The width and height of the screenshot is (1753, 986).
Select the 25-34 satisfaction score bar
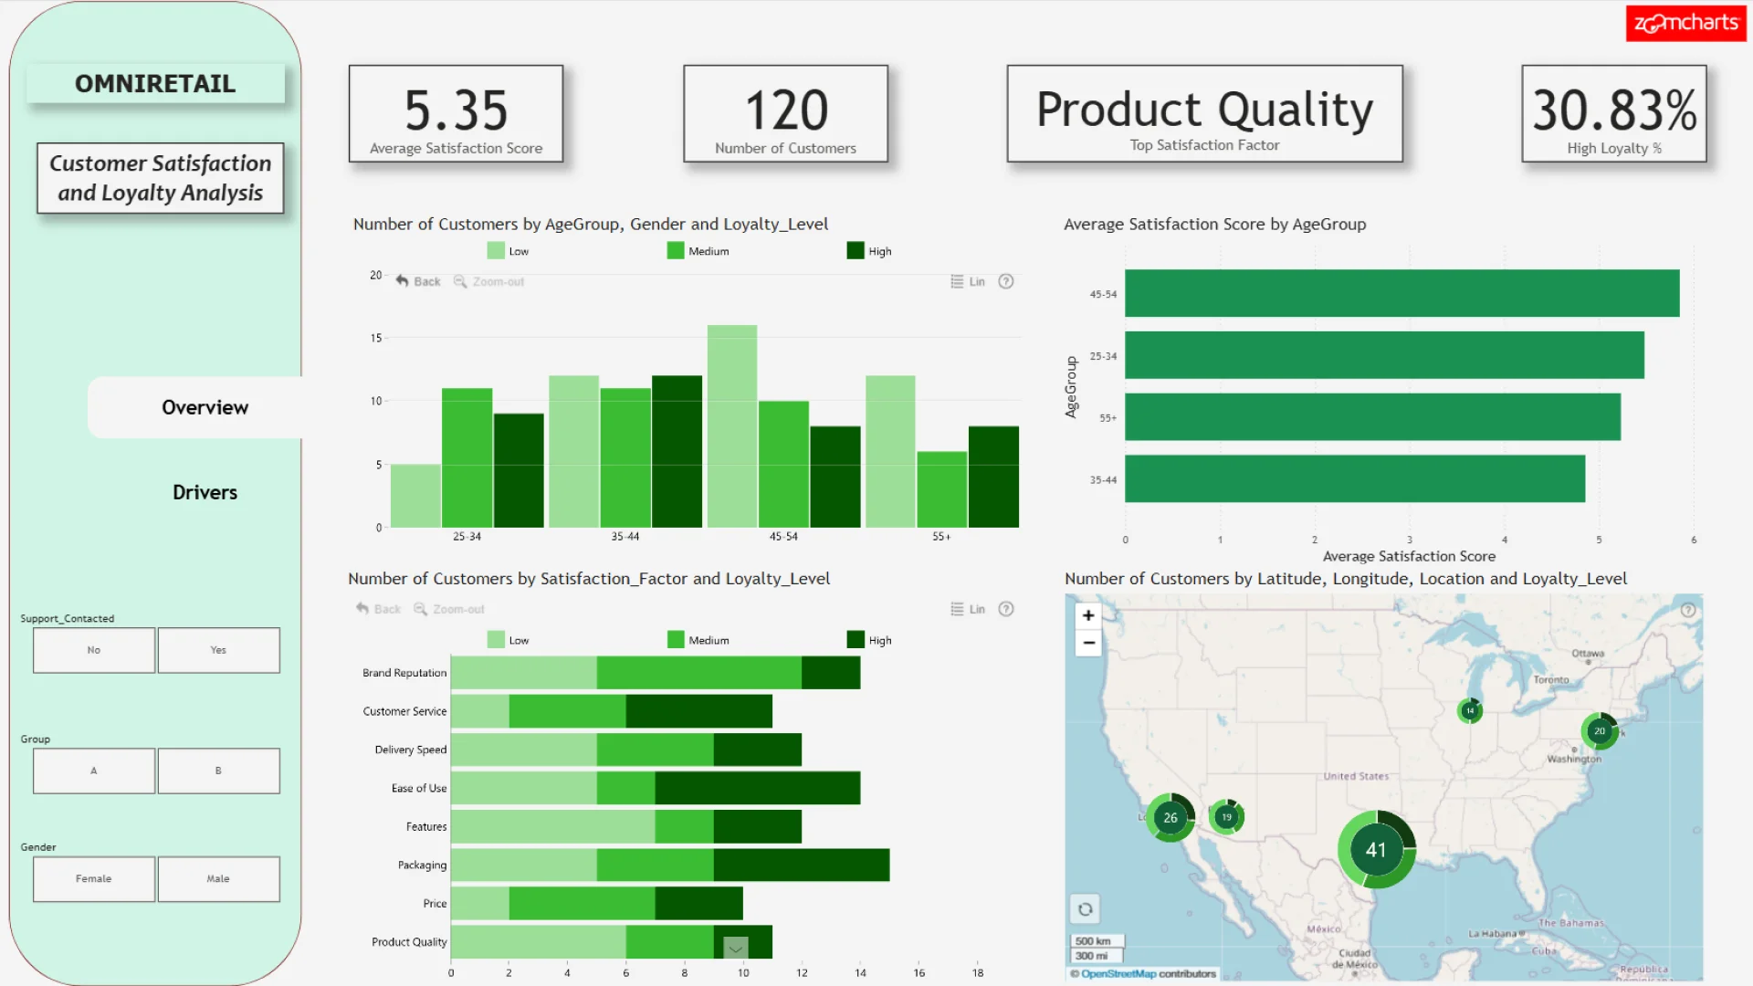(1384, 355)
